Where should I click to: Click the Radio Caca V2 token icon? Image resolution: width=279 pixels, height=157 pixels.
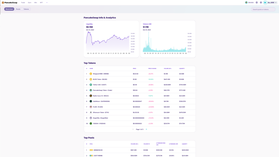pos(91,96)
